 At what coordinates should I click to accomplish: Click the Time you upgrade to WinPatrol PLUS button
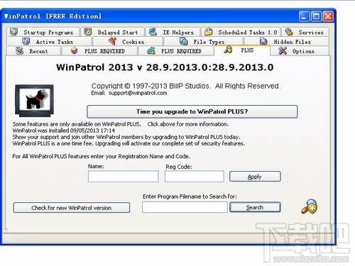pyautogui.click(x=192, y=111)
